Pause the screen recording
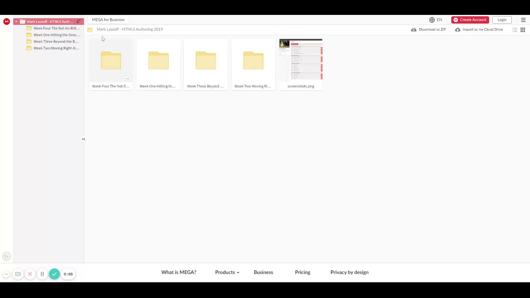This screenshot has width=530, height=298. tap(42, 274)
